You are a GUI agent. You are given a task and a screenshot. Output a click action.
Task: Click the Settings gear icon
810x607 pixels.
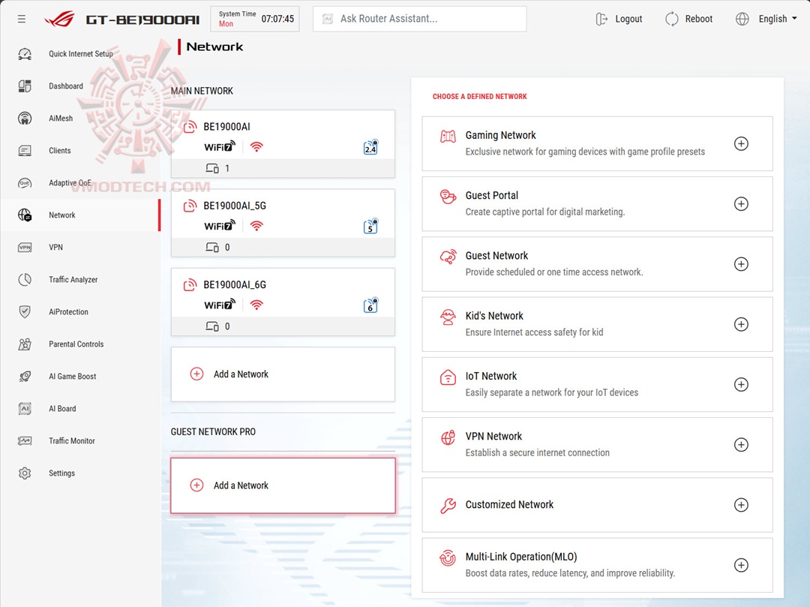click(24, 473)
